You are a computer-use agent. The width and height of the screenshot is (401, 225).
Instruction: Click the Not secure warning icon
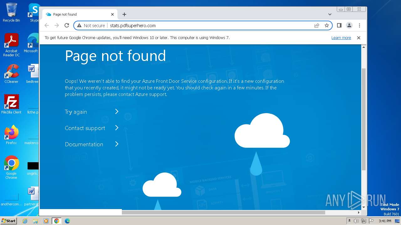point(79,26)
